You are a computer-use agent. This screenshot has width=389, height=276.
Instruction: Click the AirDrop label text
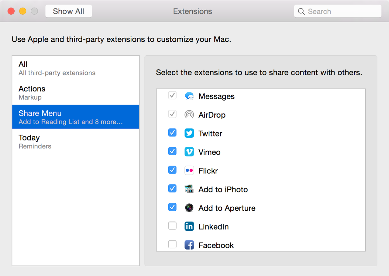click(212, 115)
